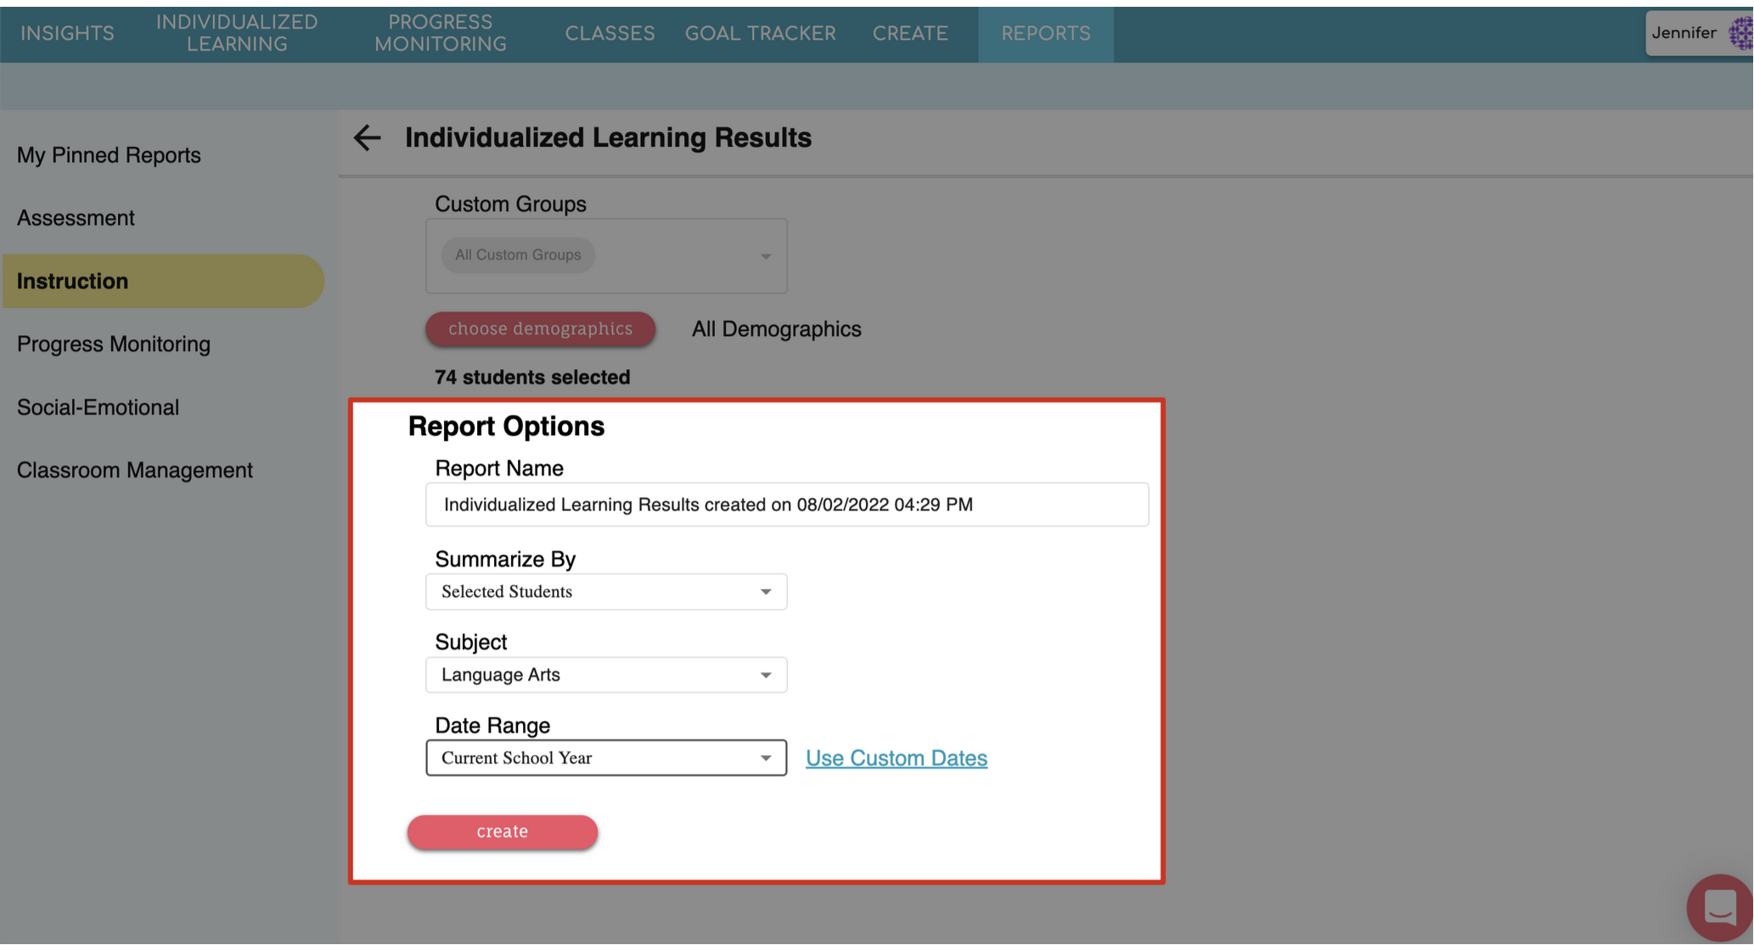Click the choose demographics button
1754x945 pixels.
tap(540, 329)
